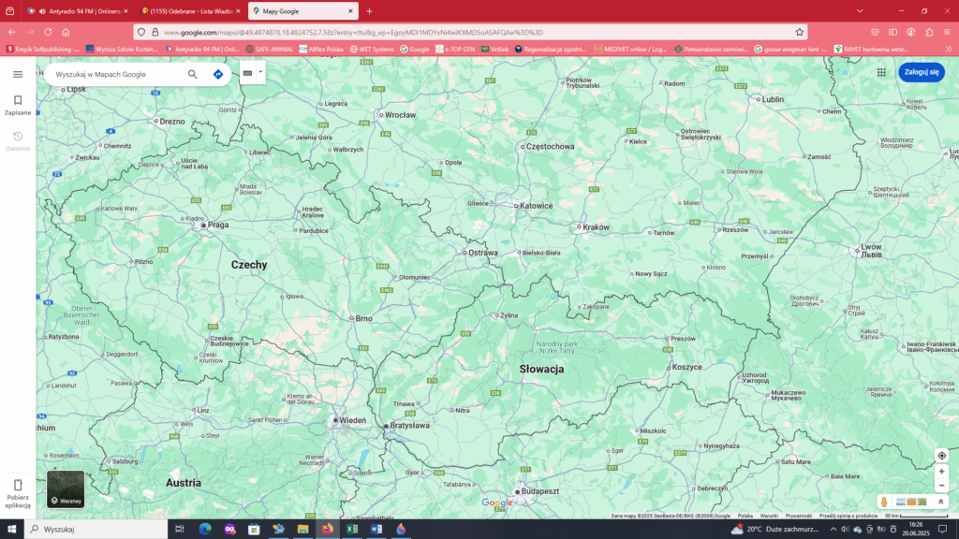The width and height of the screenshot is (959, 539).
Task: Open the extensions puzzle icon
Action: [929, 33]
